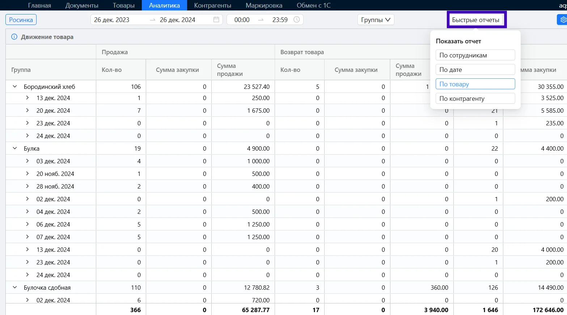567x315 pixels.
Task: Open the Группы dropdown
Action: click(x=376, y=20)
